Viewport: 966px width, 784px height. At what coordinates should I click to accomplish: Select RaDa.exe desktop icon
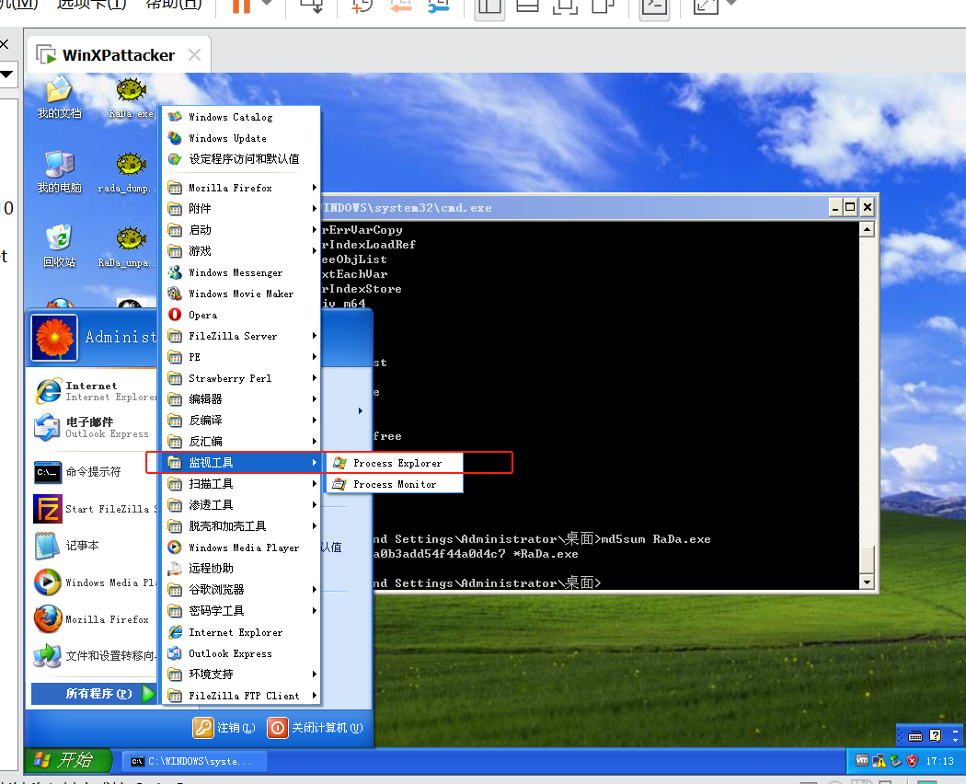click(x=132, y=98)
